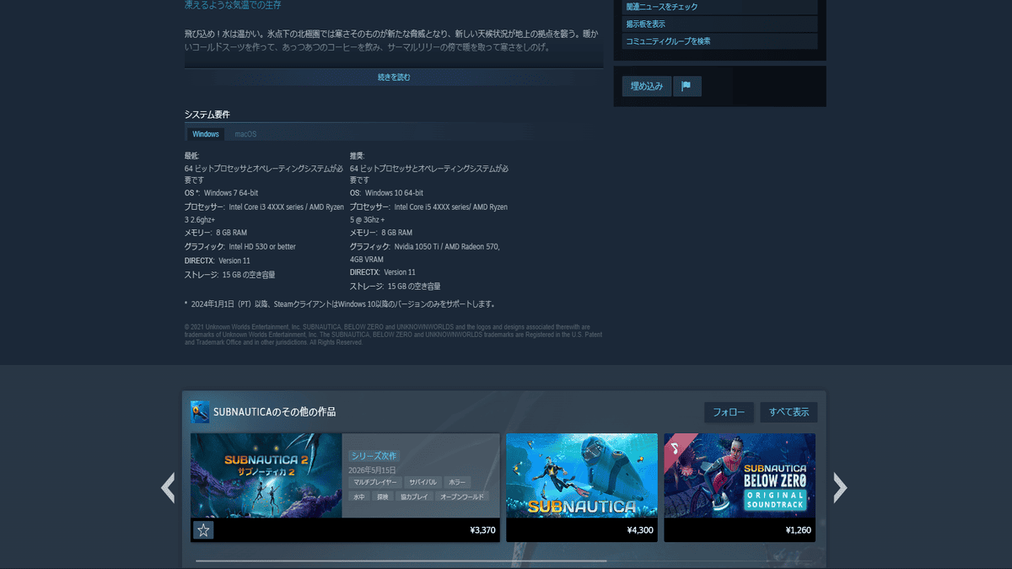Click the Intel HD 530 or better text
The height and width of the screenshot is (569, 1012).
tap(262, 247)
